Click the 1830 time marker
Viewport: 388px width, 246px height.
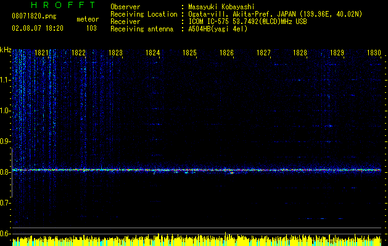pyautogui.click(x=374, y=53)
